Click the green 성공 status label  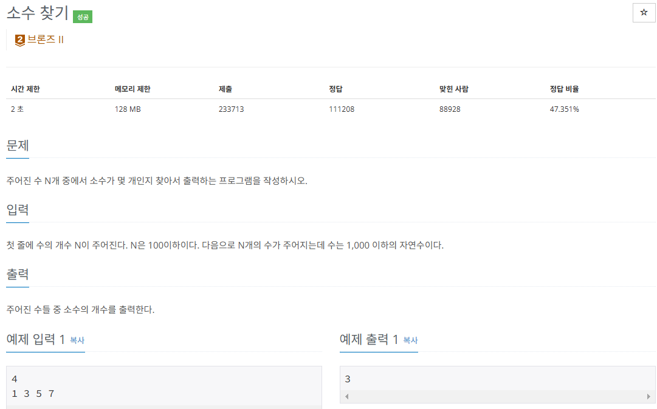[83, 17]
